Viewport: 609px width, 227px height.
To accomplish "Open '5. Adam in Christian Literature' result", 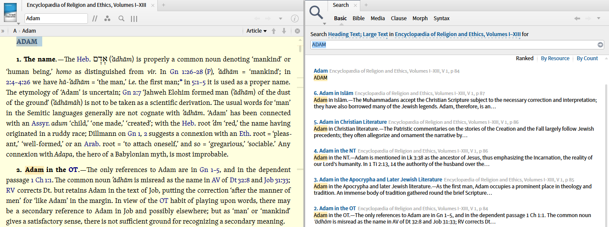I will coord(350,122).
